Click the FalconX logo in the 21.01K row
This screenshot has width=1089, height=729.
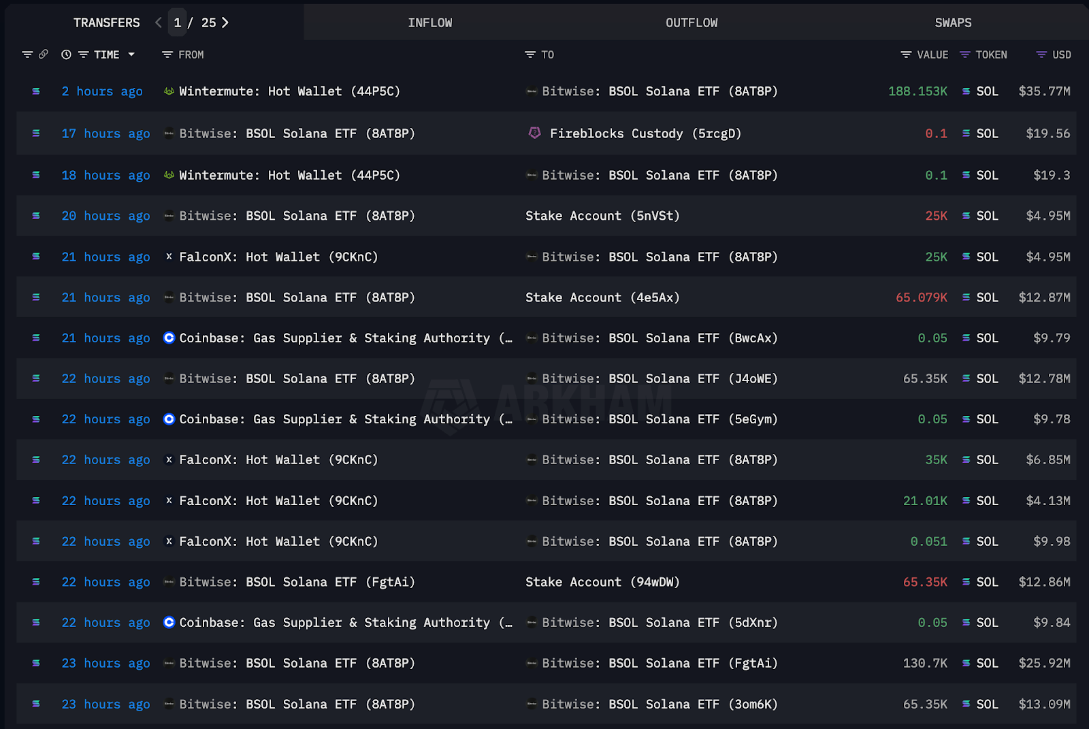[x=169, y=500]
